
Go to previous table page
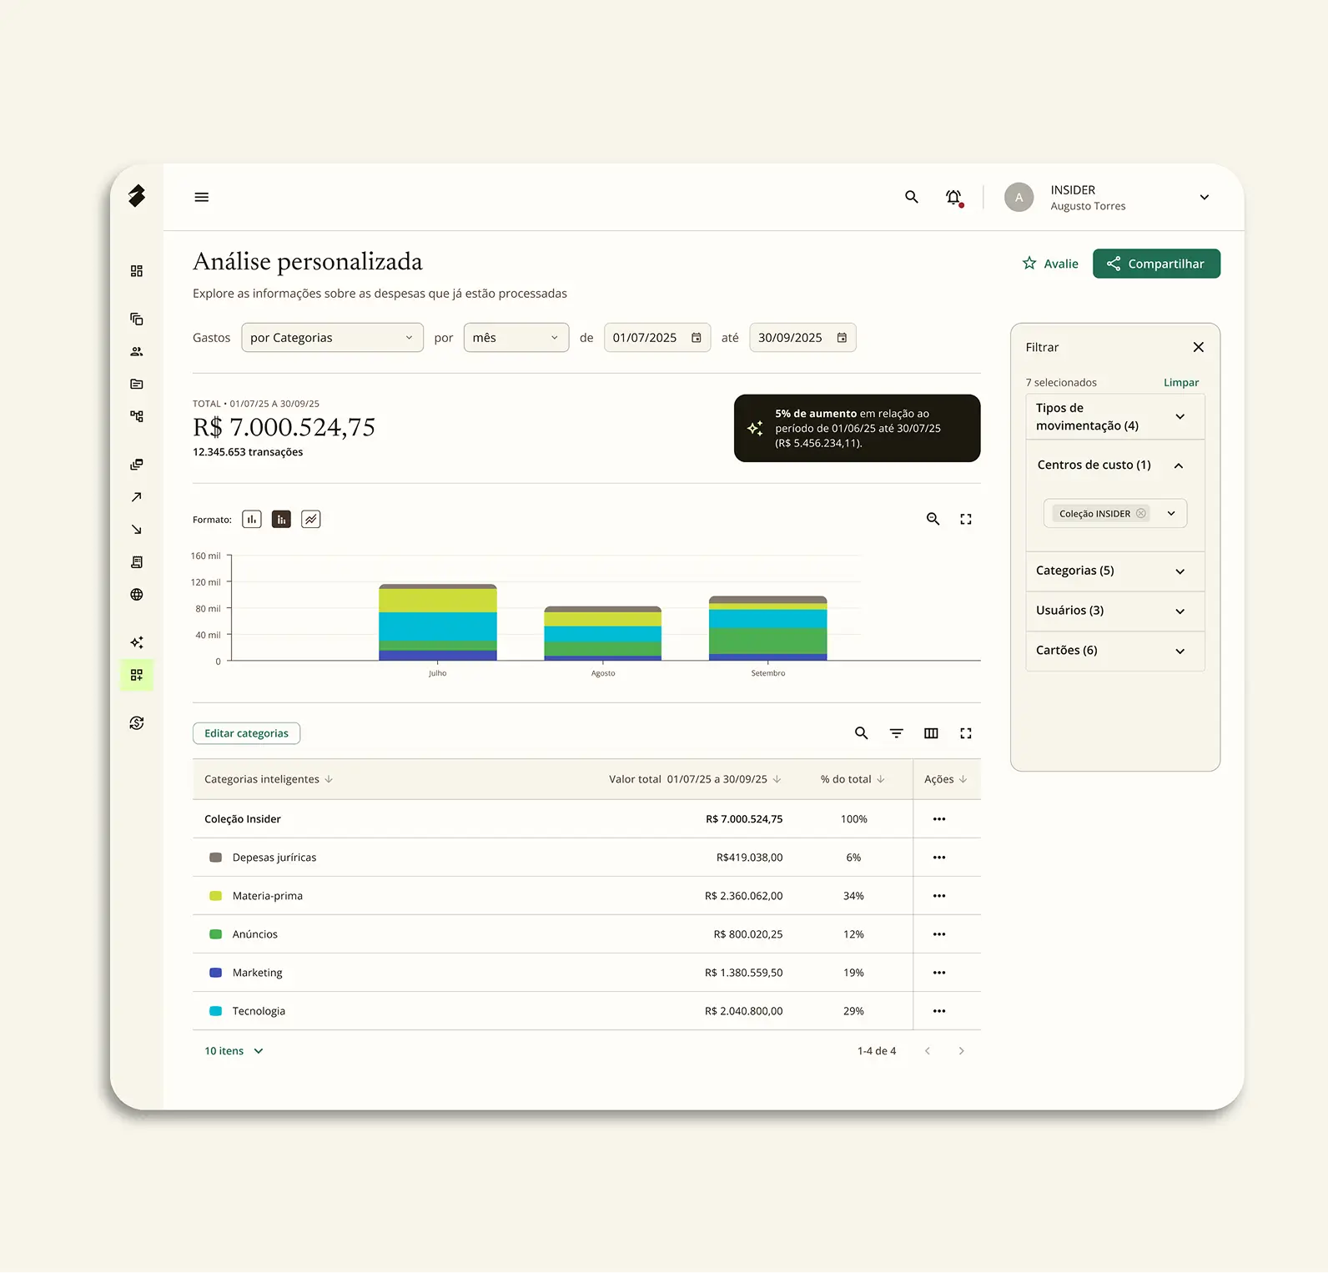point(927,1051)
